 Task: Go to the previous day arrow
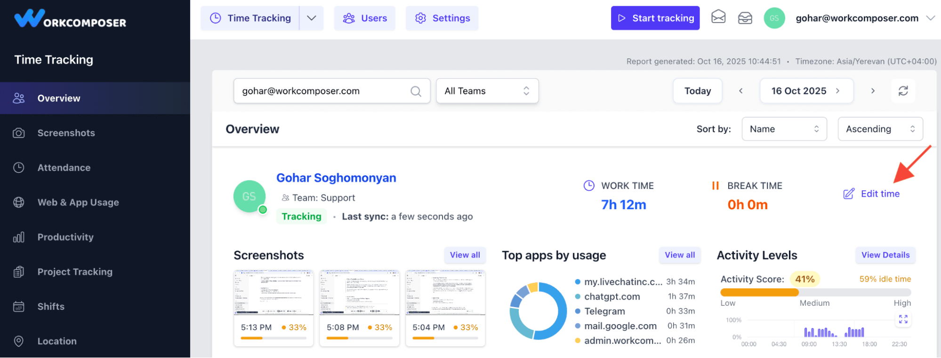point(741,91)
